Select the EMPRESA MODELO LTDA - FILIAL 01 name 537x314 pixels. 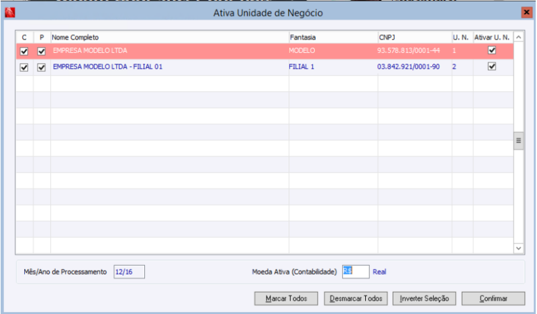(107, 67)
